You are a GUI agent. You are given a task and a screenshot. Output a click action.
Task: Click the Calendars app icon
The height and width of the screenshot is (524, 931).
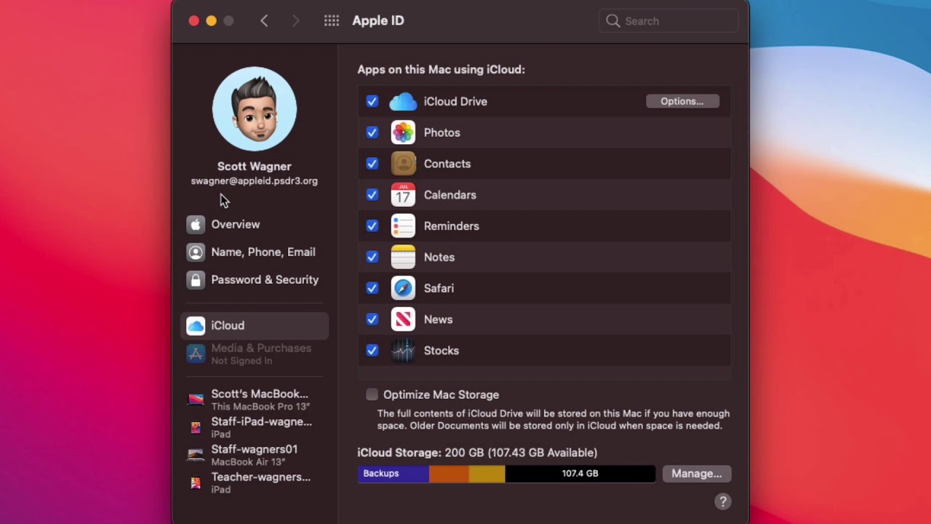pos(403,195)
